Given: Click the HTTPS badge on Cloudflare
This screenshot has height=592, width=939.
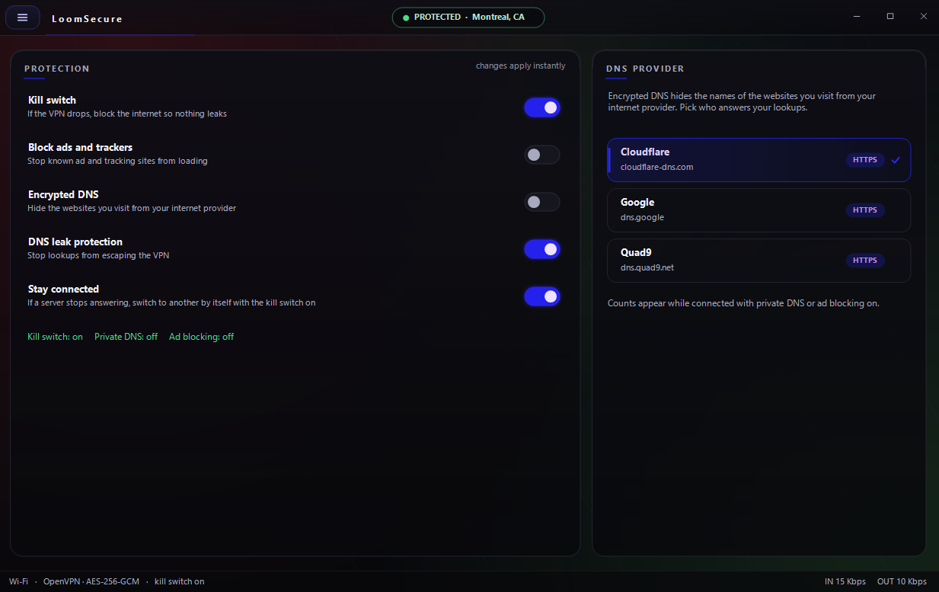Looking at the screenshot, I should [x=865, y=160].
